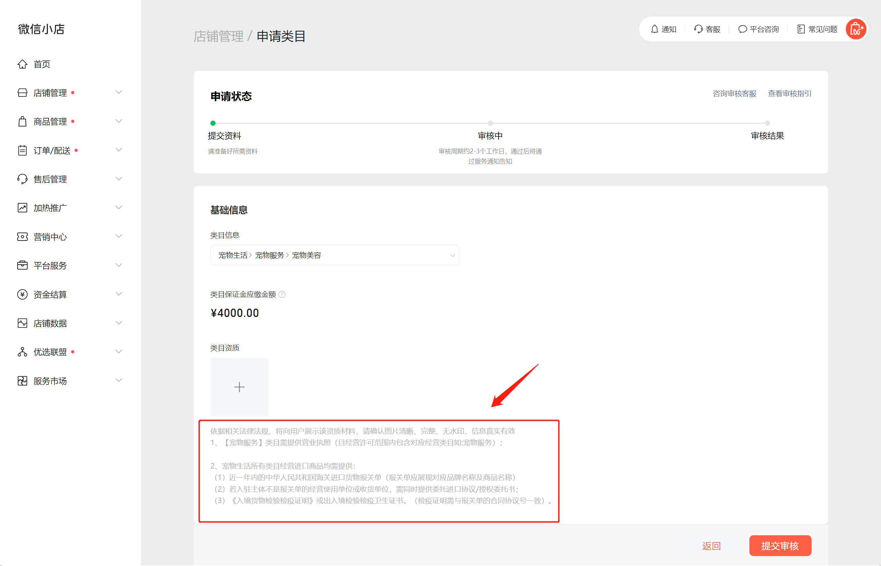This screenshot has height=566, width=881.
Task: Click the 资金结算 coin icon
Action: click(x=22, y=294)
